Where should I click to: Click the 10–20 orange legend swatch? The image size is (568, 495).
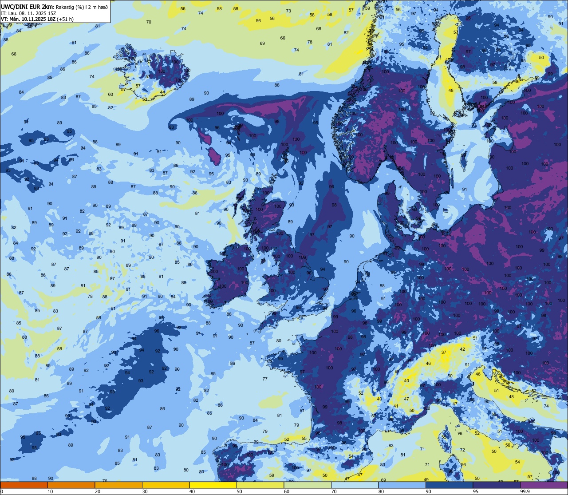click(x=71, y=485)
